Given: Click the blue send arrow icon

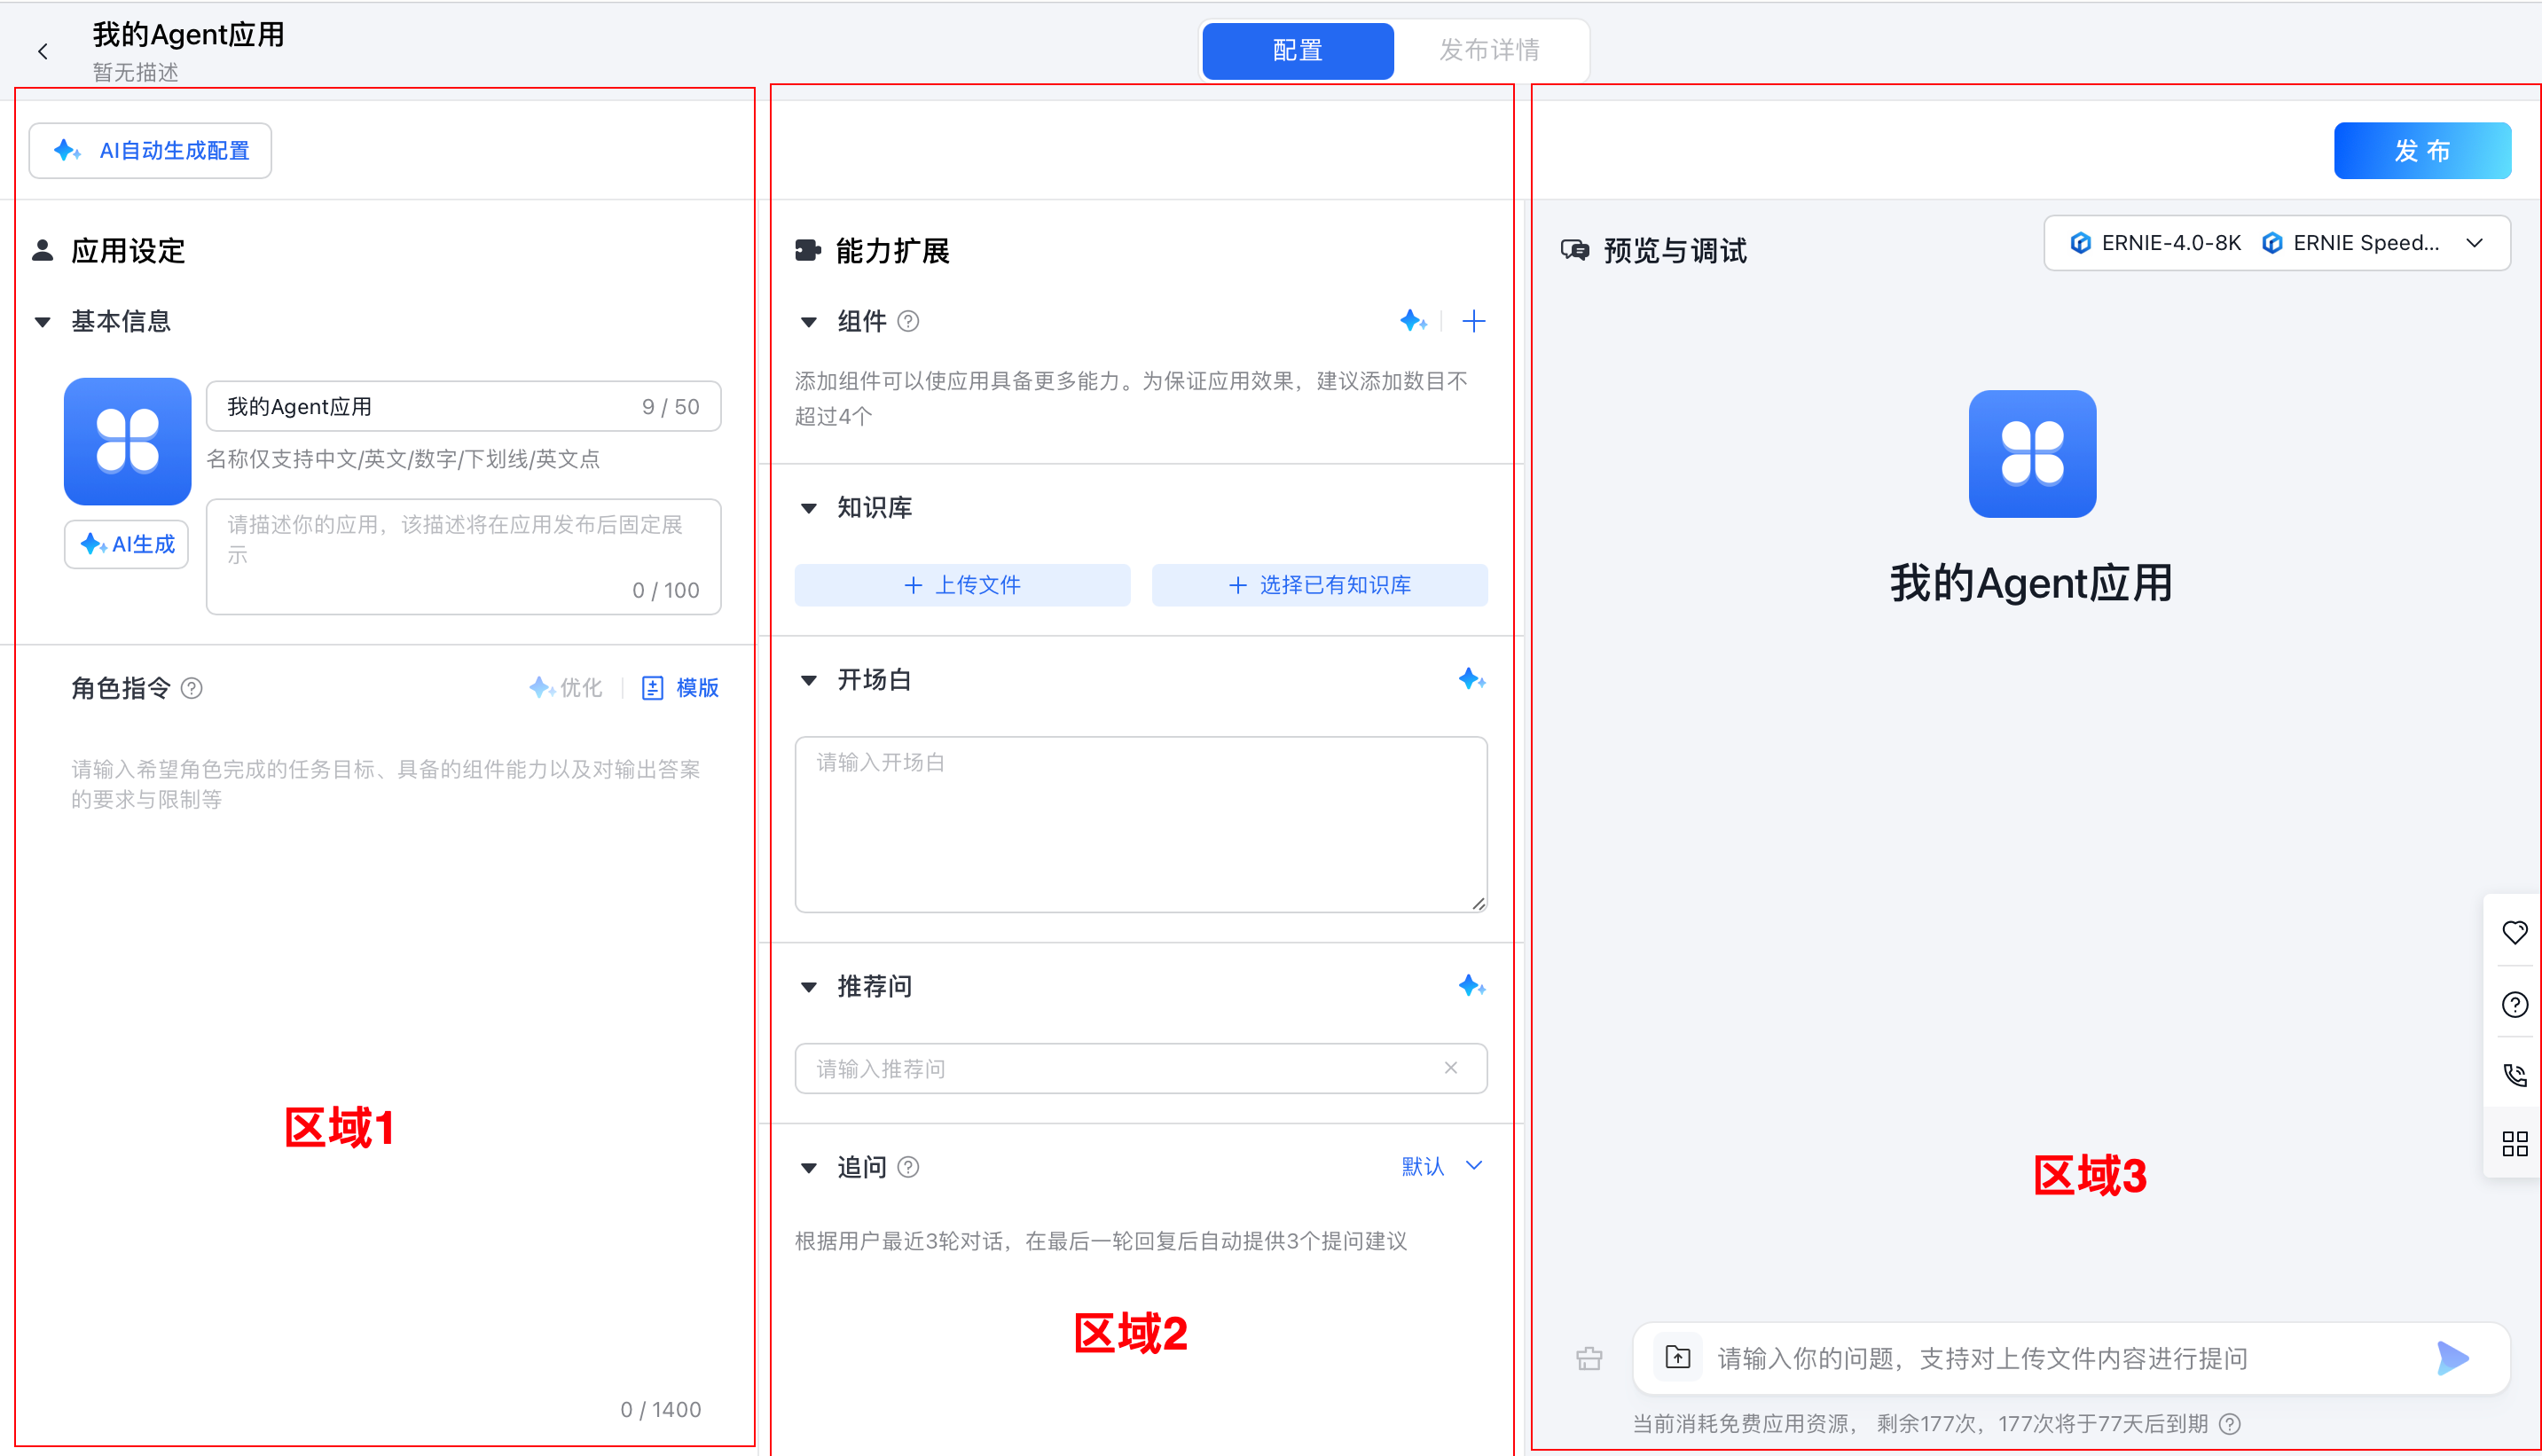Looking at the screenshot, I should (x=2452, y=1357).
